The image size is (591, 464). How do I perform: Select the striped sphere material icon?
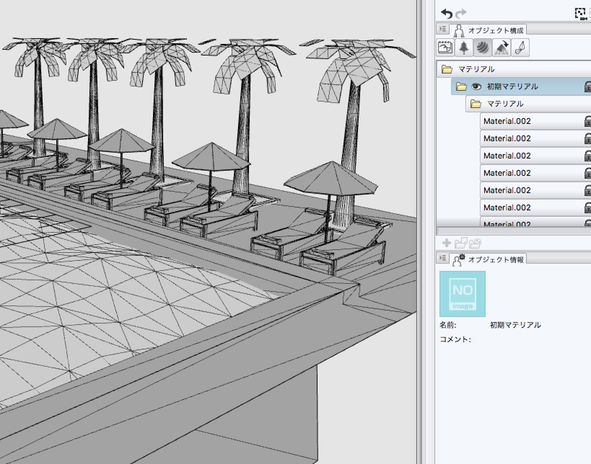click(483, 48)
